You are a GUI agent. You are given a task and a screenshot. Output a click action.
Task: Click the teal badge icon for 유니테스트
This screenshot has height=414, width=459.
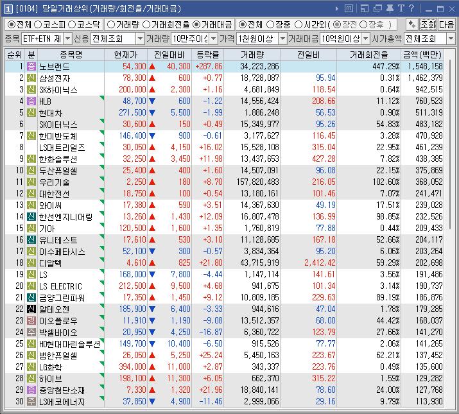coord(31,240)
